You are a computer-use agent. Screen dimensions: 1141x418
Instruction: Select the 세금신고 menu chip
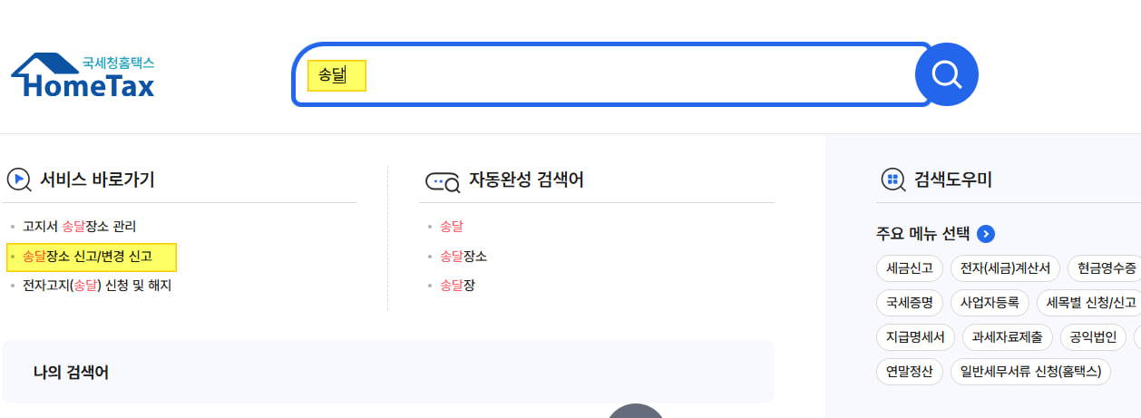tap(910, 268)
